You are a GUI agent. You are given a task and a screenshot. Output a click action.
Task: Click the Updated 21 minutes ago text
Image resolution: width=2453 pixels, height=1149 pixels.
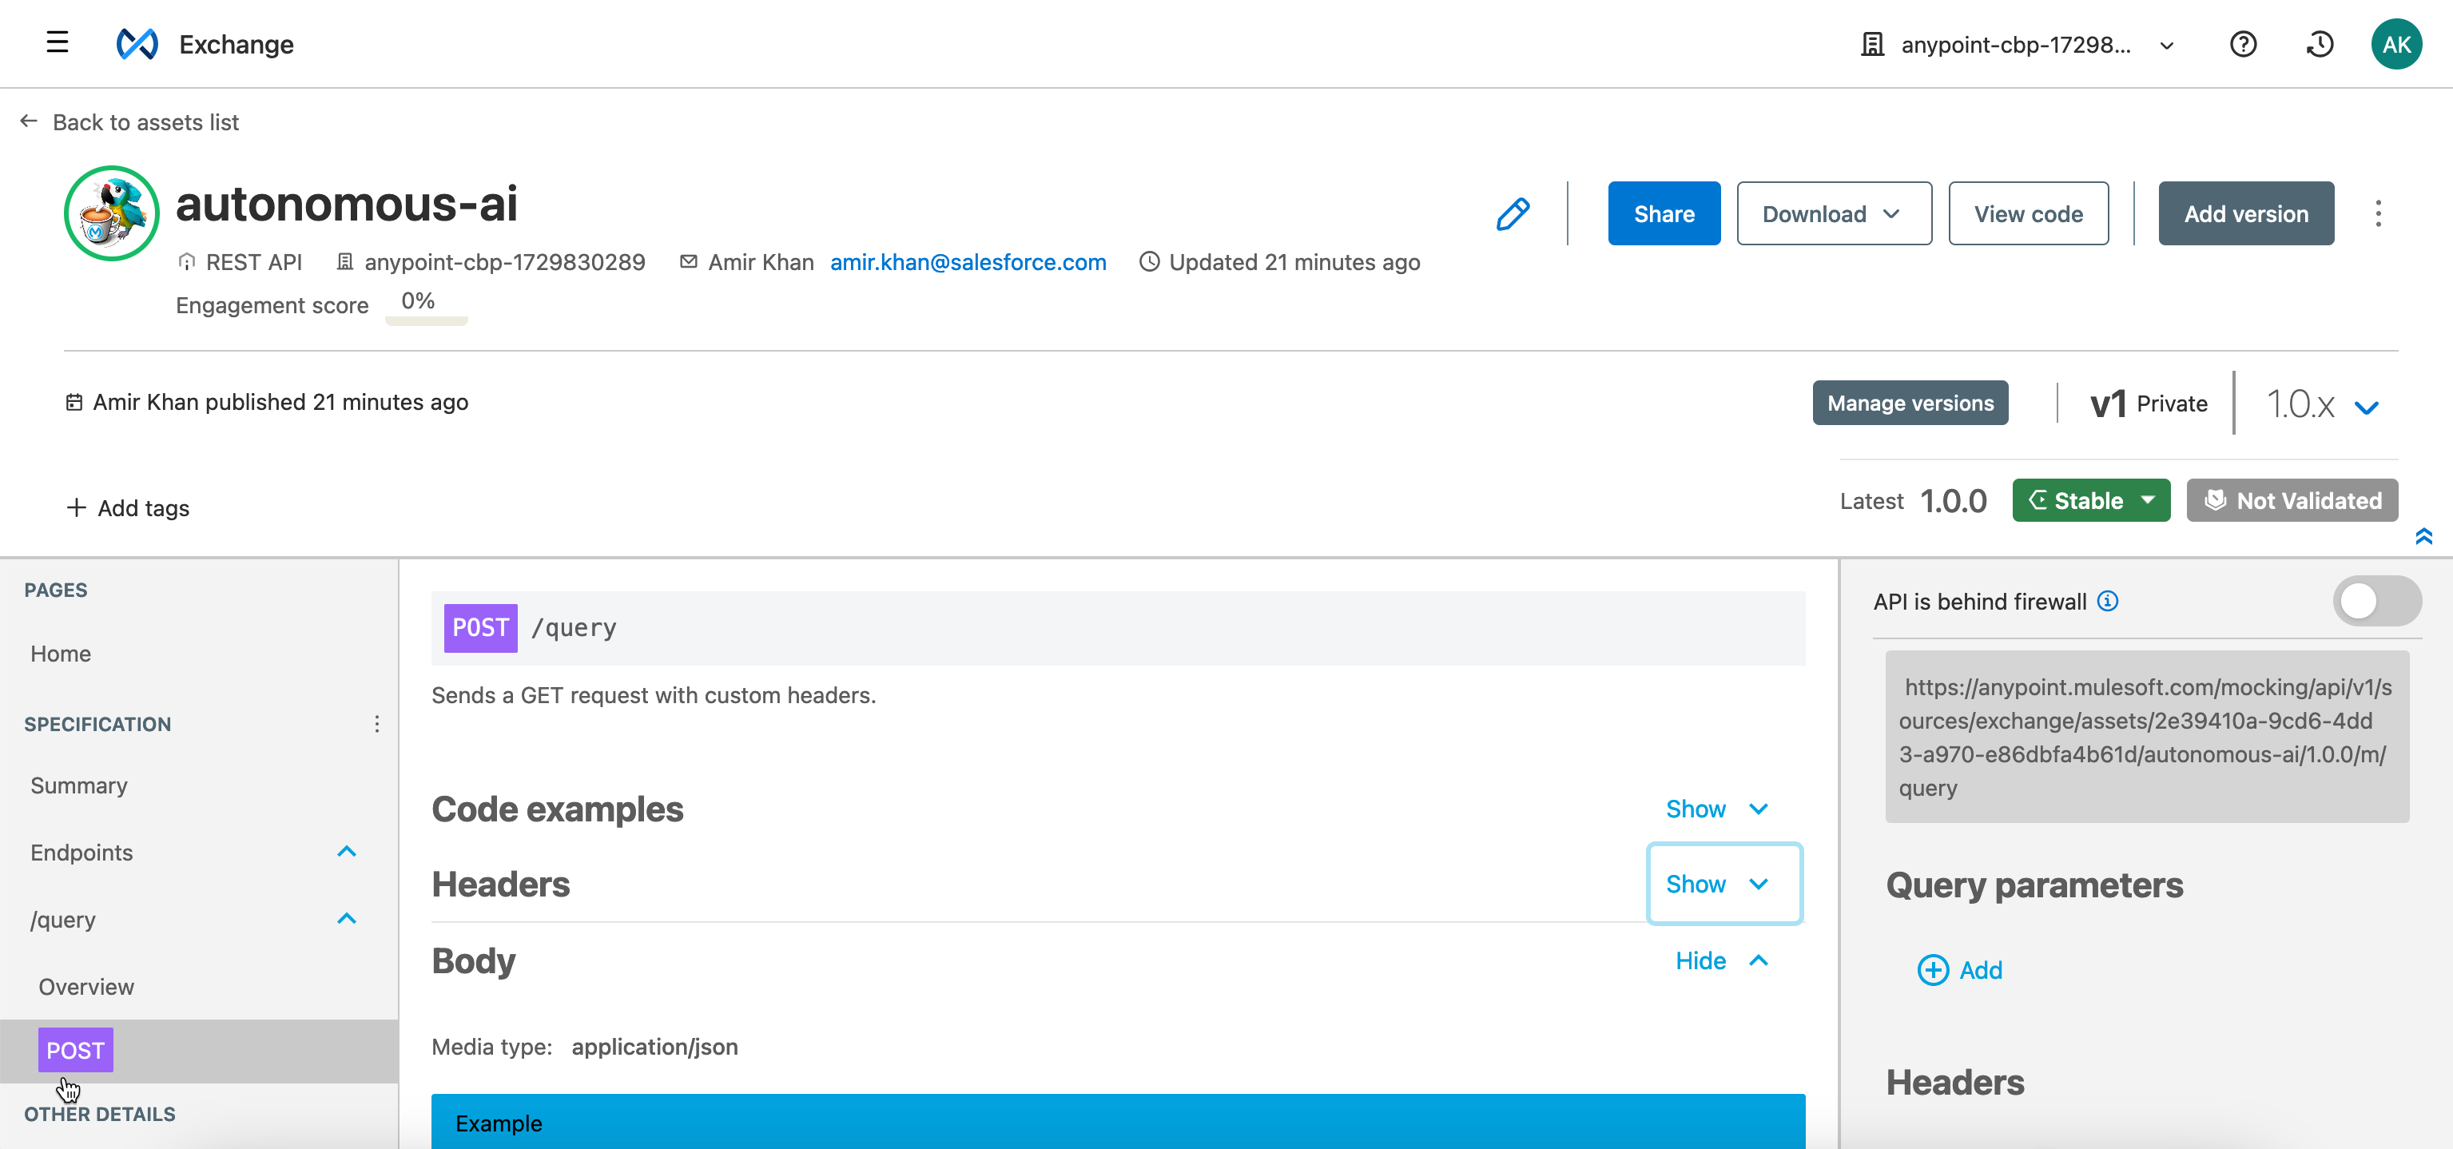(1294, 262)
